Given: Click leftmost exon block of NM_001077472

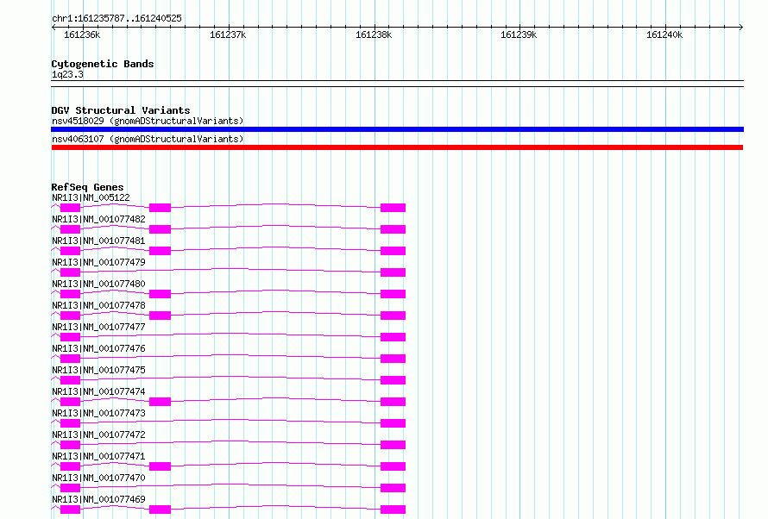Looking at the screenshot, I should pos(70,445).
